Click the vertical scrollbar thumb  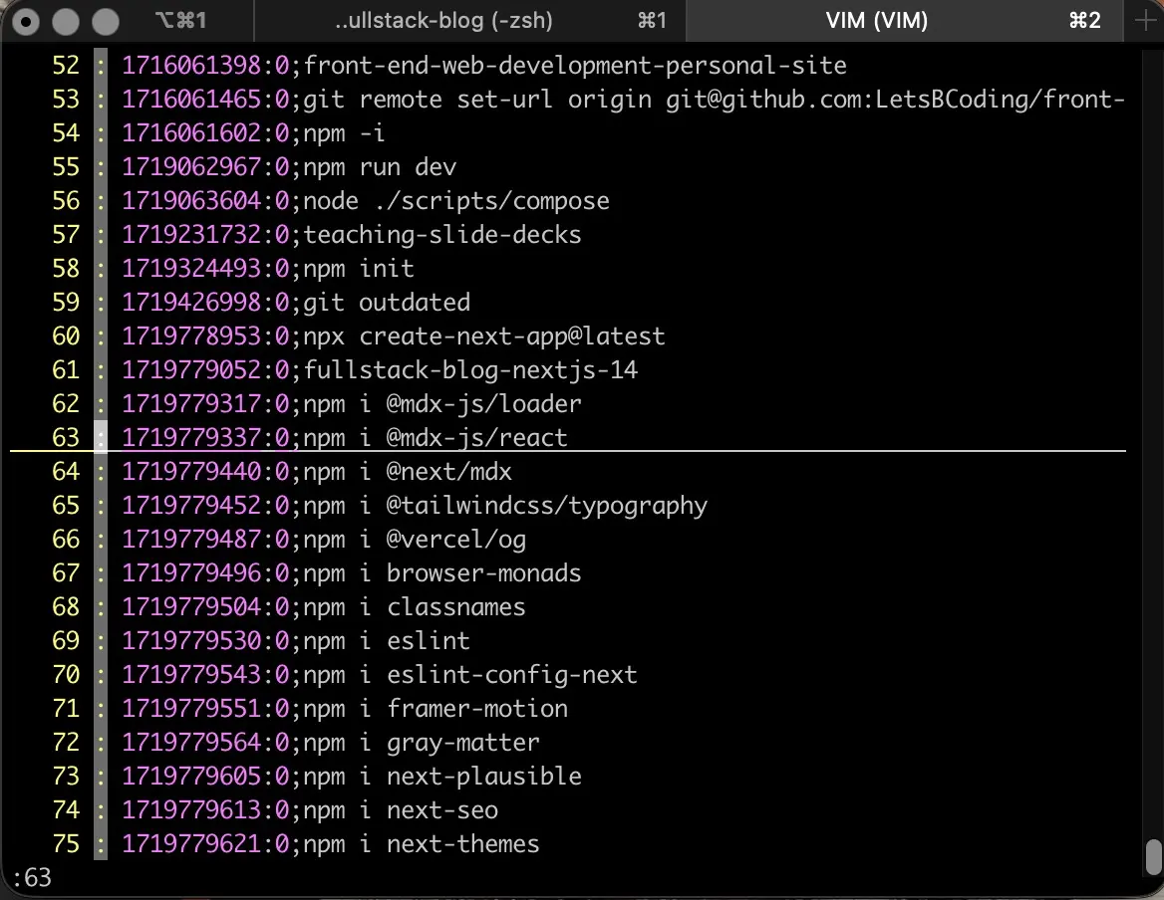[x=1154, y=857]
